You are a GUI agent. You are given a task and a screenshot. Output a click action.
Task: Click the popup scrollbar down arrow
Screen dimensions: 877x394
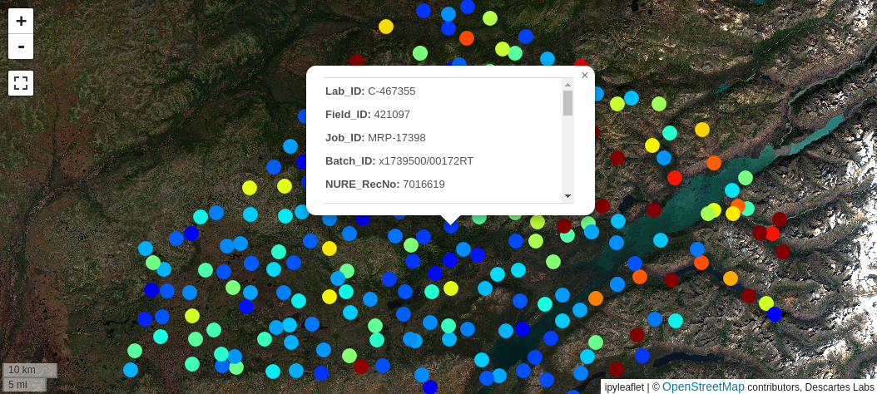567,196
